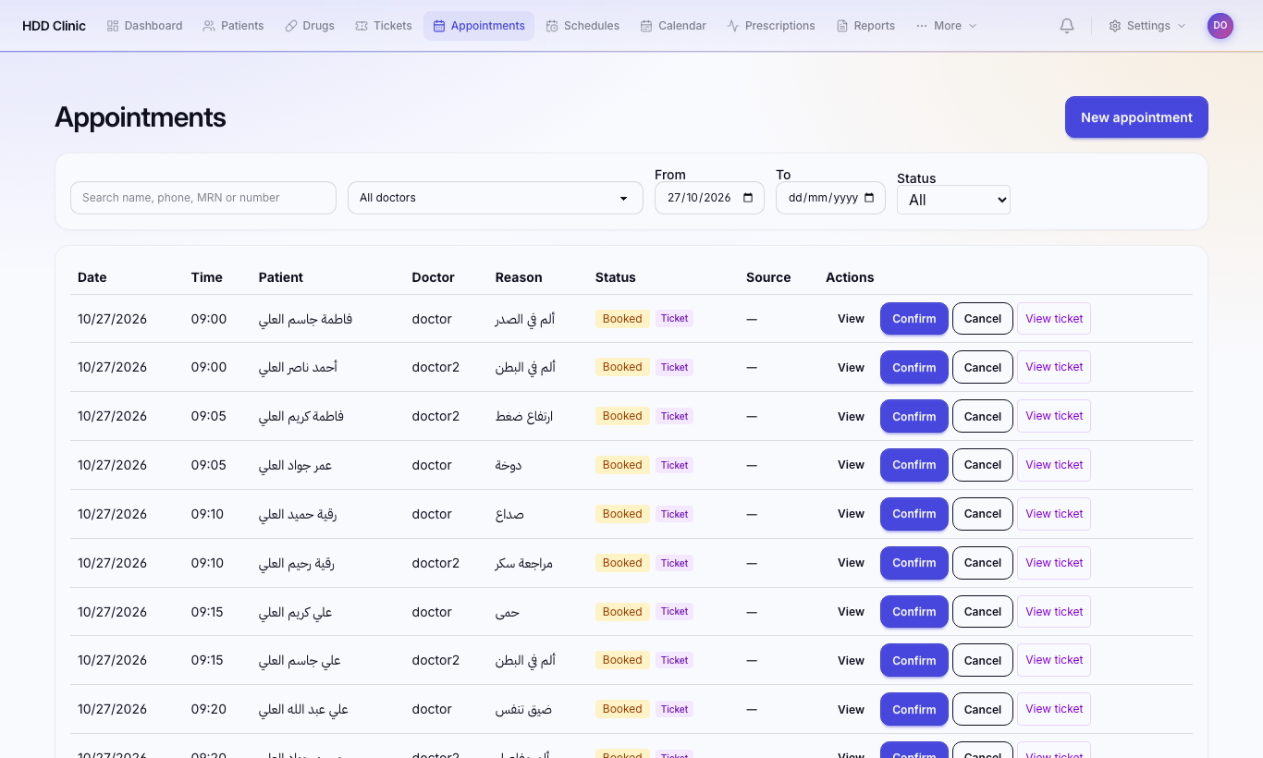Open the Appointments tab
The height and width of the screenshot is (758, 1263).
(479, 26)
